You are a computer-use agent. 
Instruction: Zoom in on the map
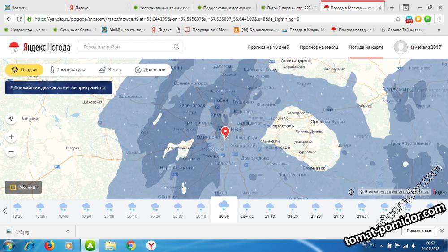pos(11,137)
